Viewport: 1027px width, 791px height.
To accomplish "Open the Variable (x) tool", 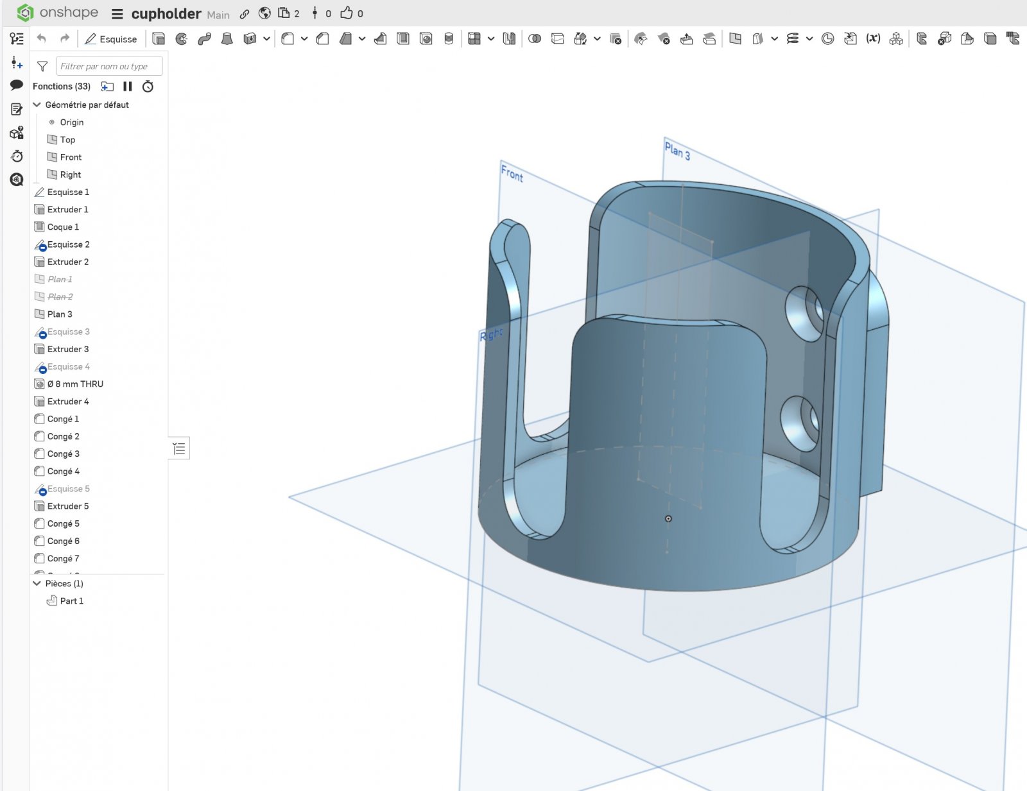I will 873,39.
